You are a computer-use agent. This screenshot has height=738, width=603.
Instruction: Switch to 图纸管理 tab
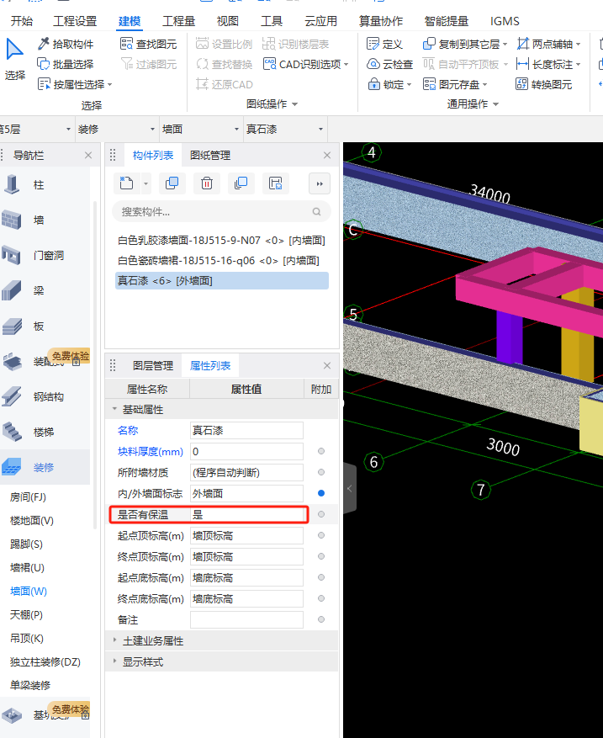(210, 156)
